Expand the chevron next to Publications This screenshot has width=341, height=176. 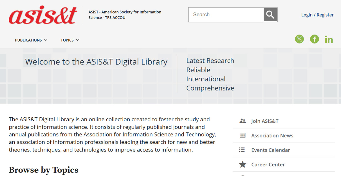pyautogui.click(x=46, y=40)
